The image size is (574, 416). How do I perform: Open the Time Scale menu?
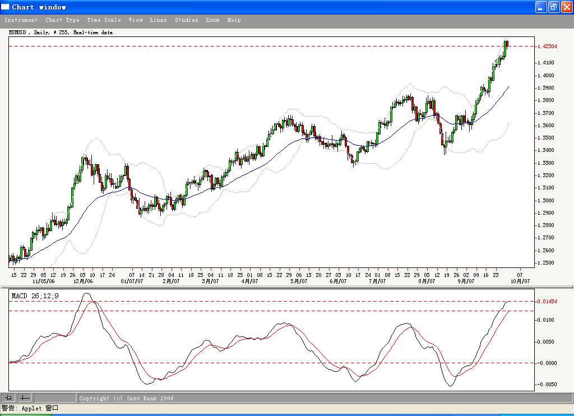(104, 20)
